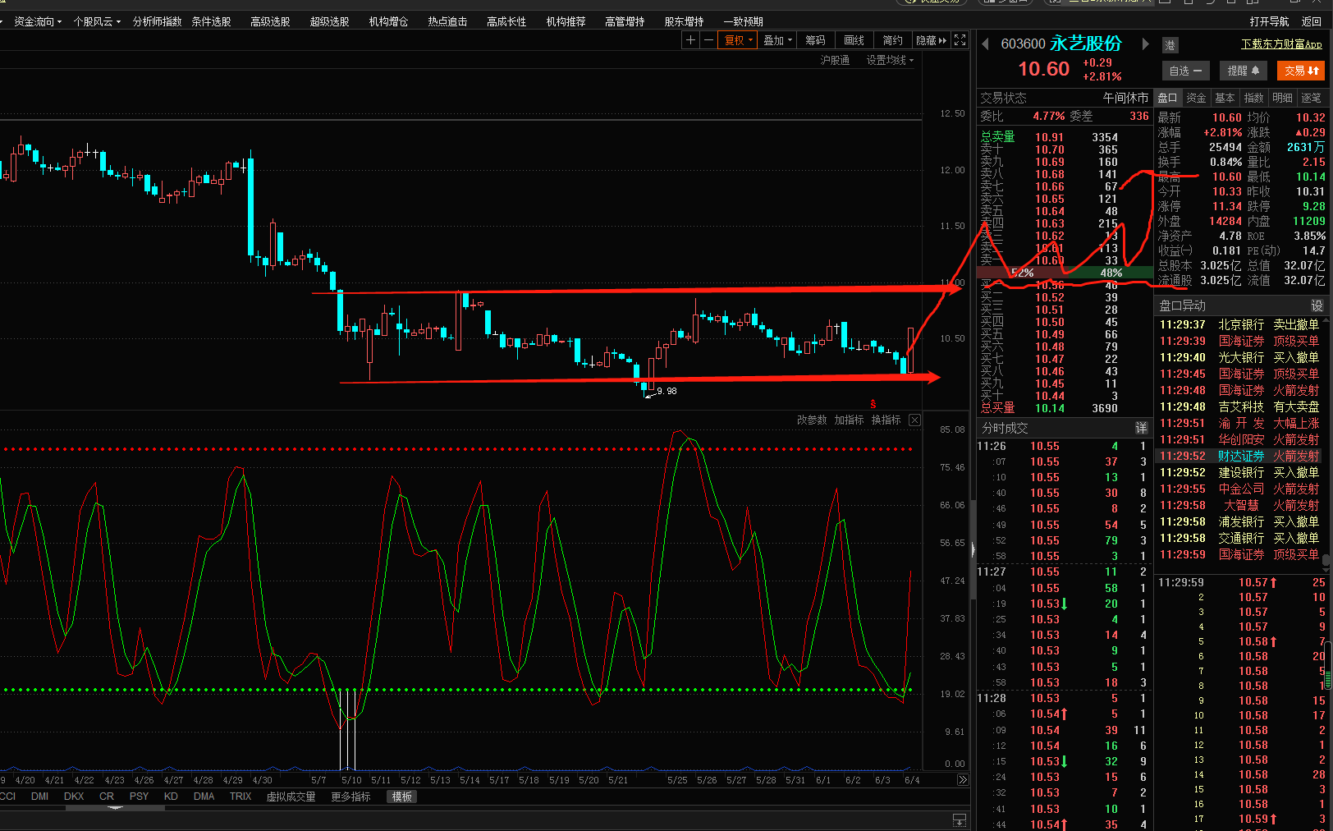Select the DKX indicator tab
1333x831 pixels.
(x=74, y=797)
